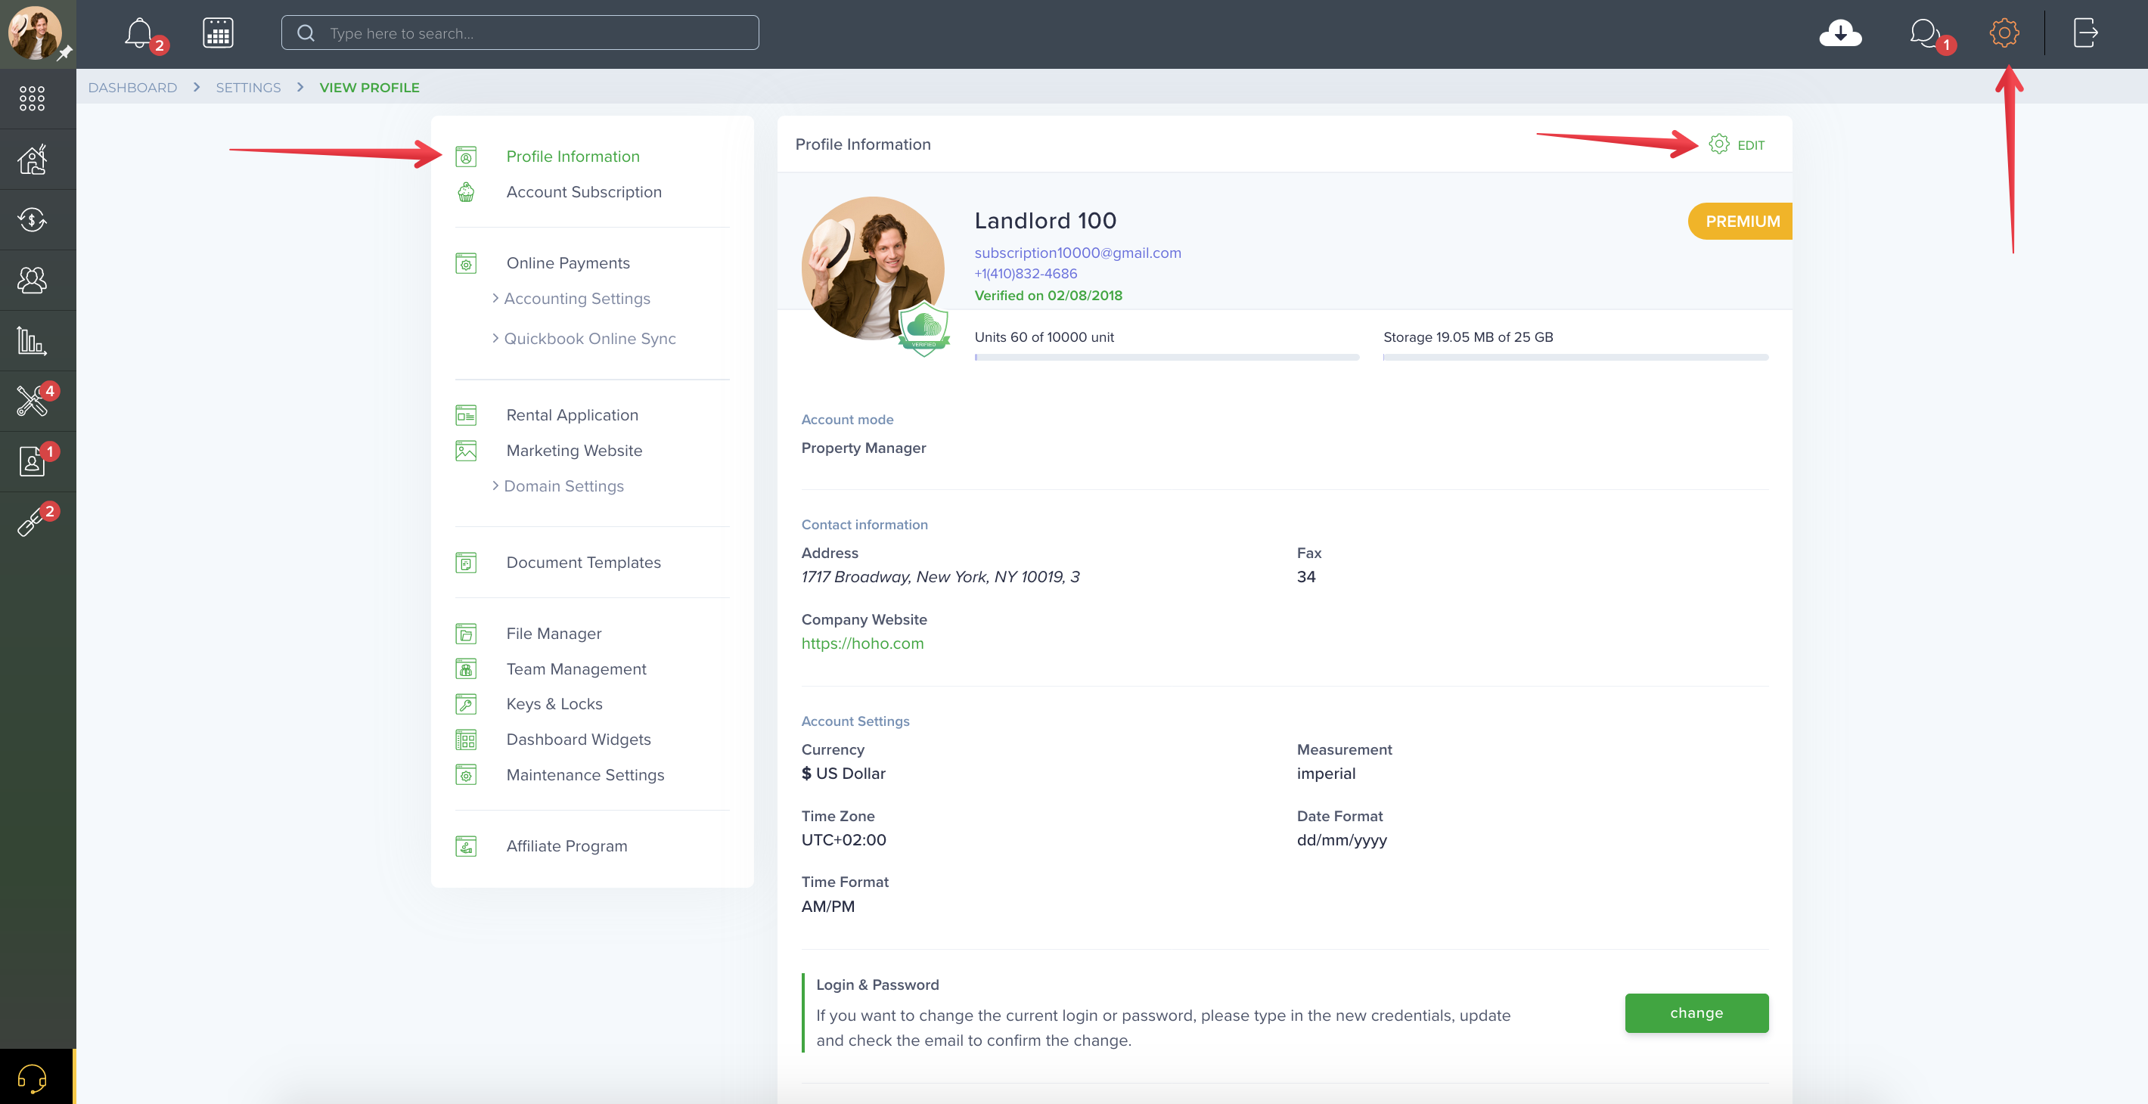The image size is (2148, 1104).
Task: Select Dashboard Widgets menu item
Action: coord(578,740)
